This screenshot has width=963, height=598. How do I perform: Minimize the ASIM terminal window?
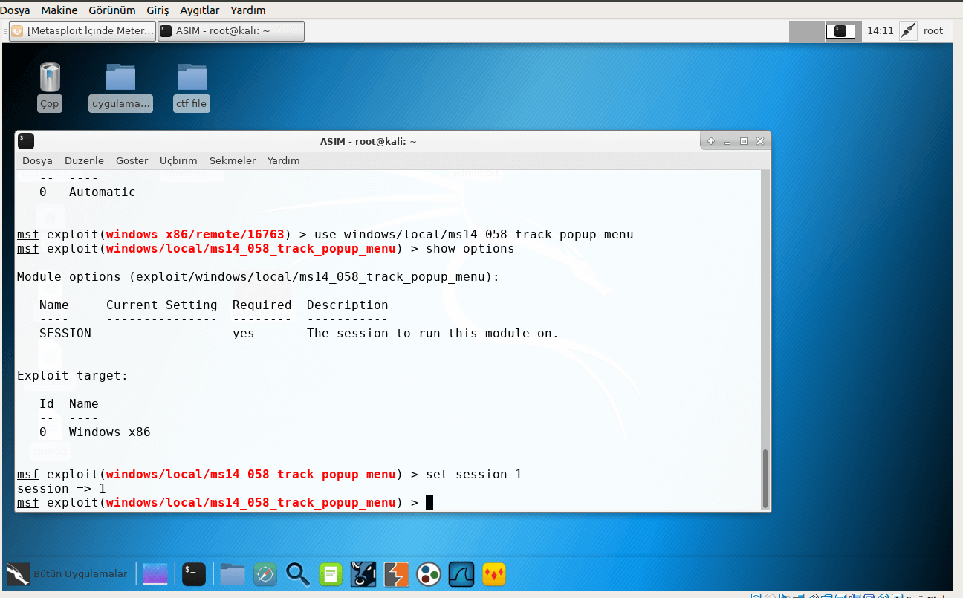pos(727,141)
